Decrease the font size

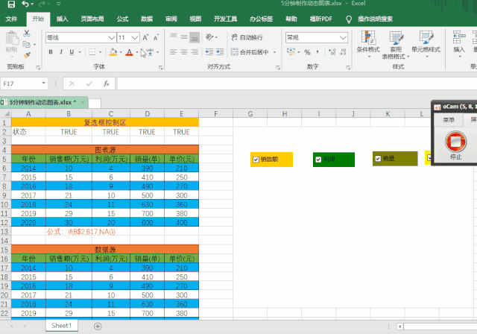point(156,37)
